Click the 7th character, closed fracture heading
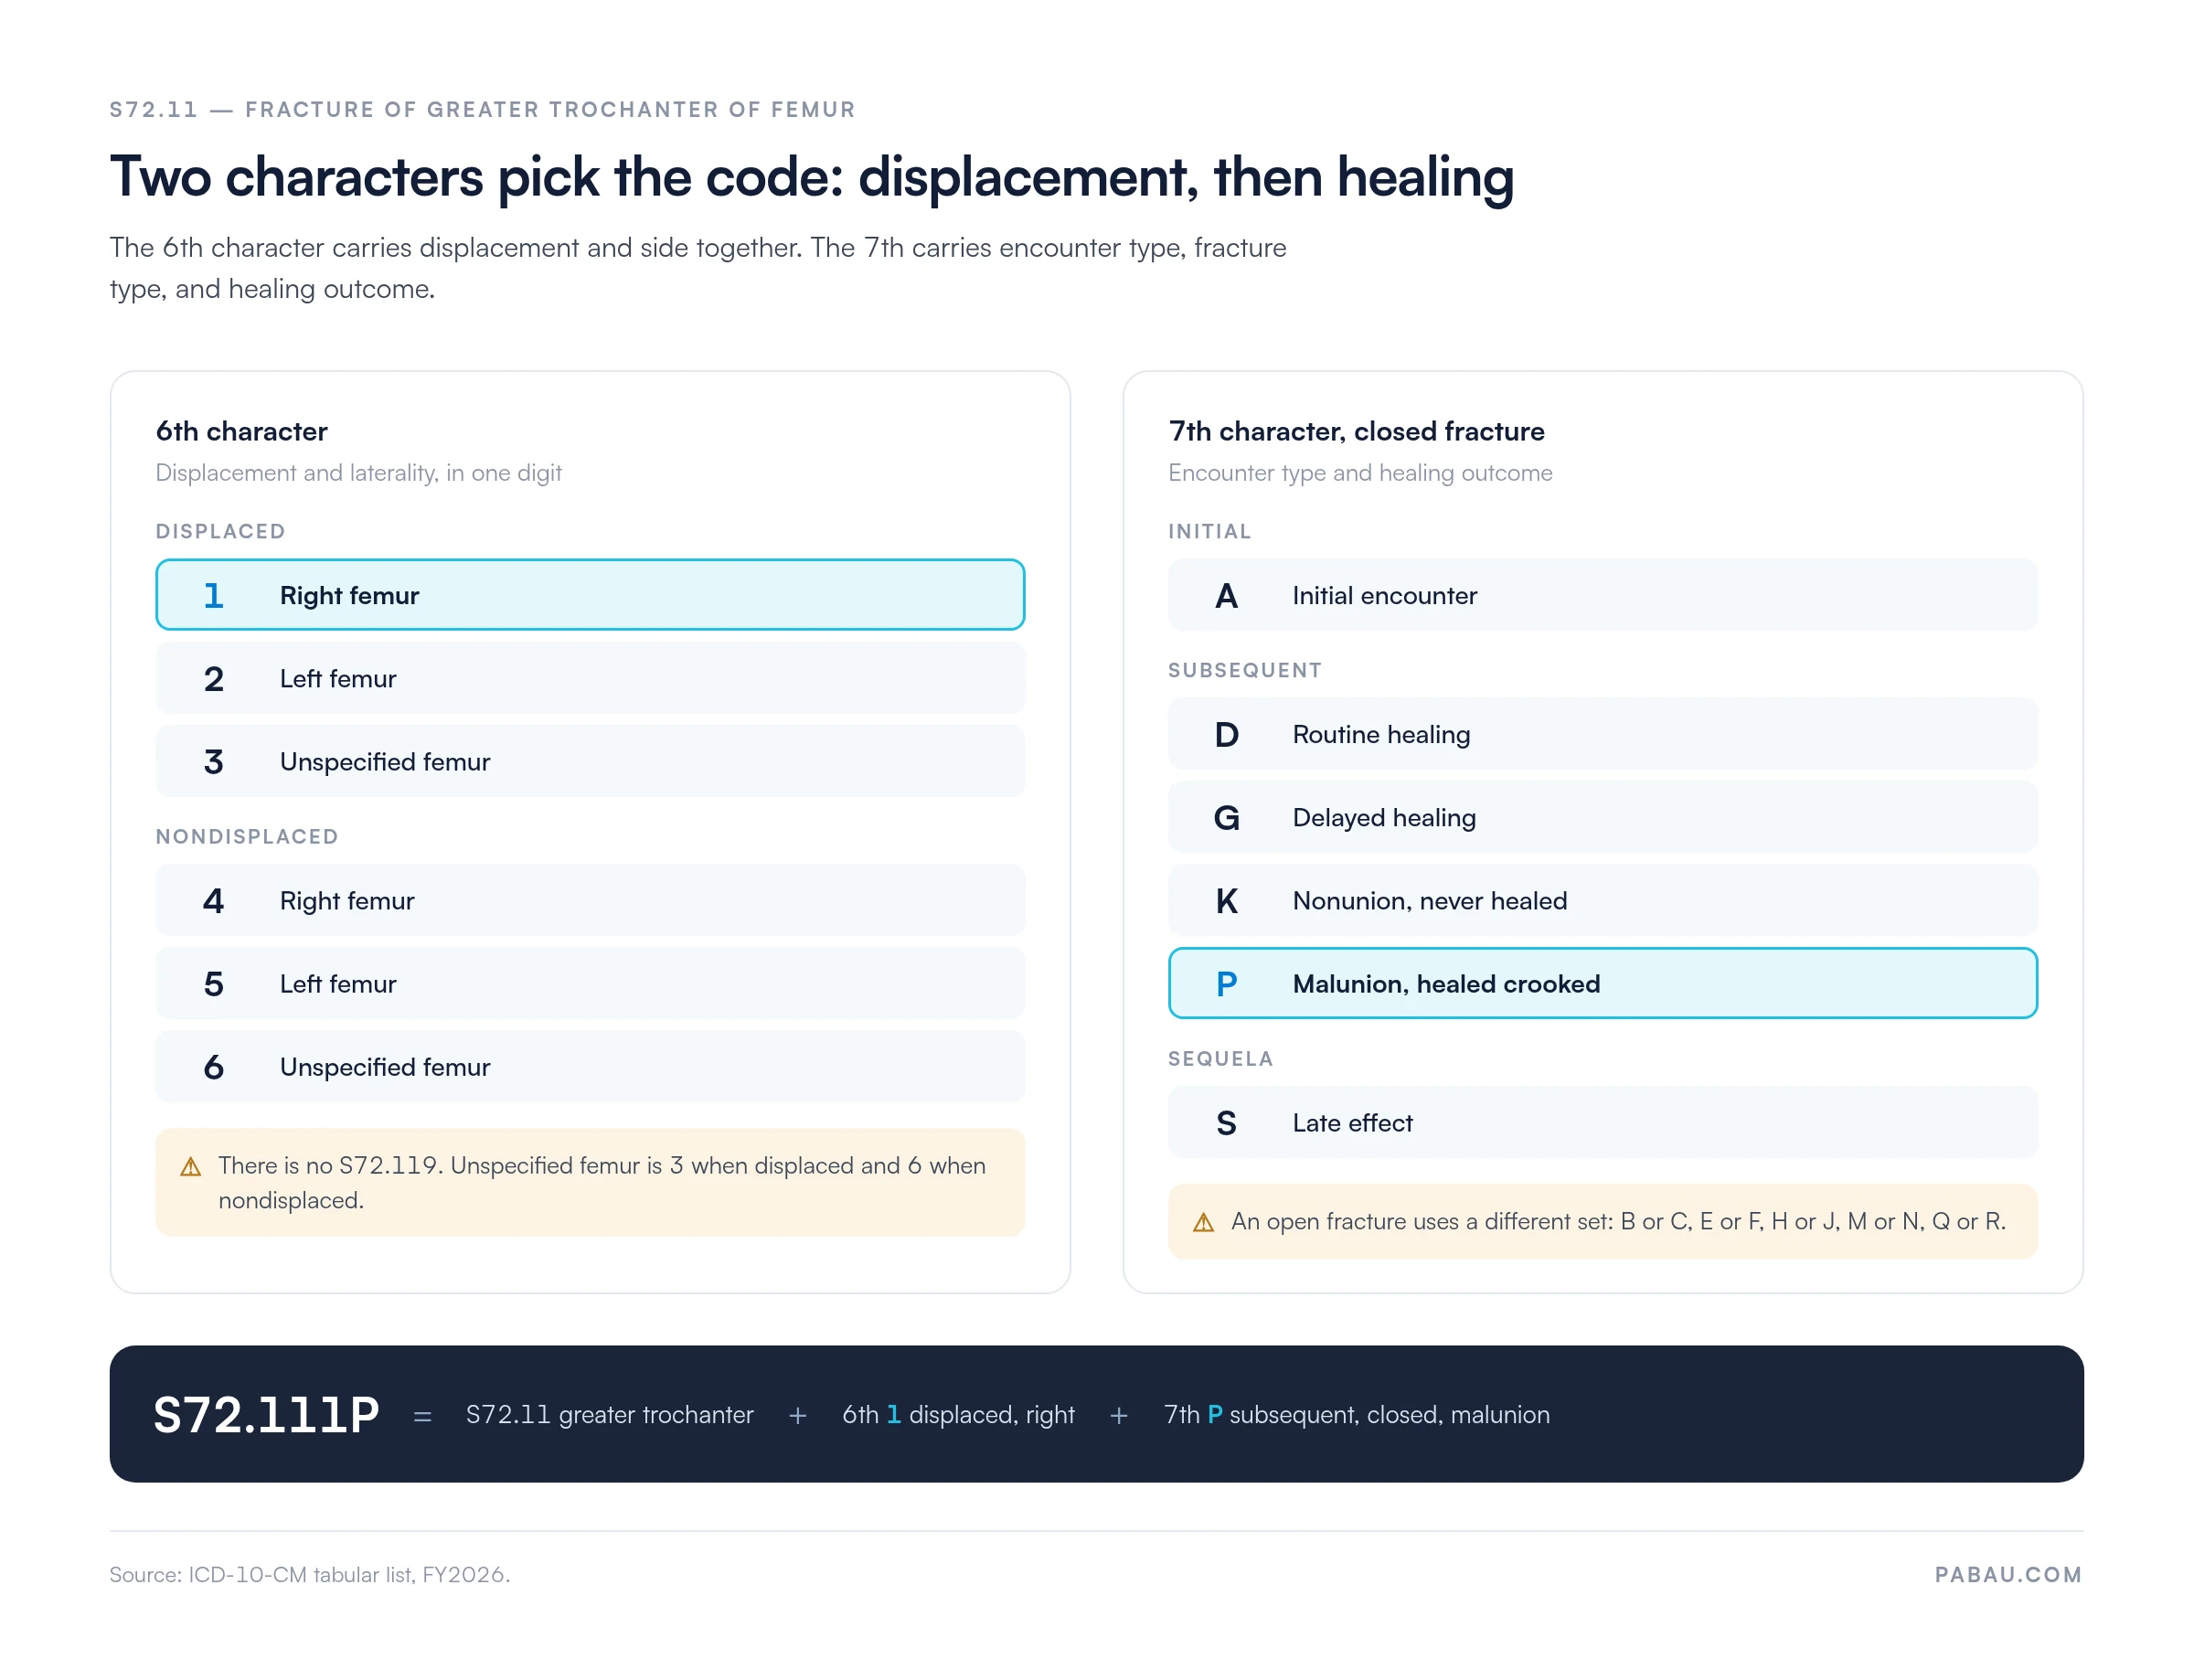Viewport: 2194px width, 1680px height. pos(1356,431)
